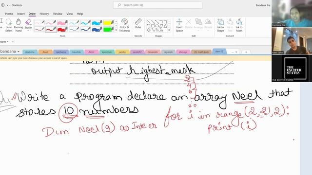Choose the yellow highlighter

click(x=108, y=22)
